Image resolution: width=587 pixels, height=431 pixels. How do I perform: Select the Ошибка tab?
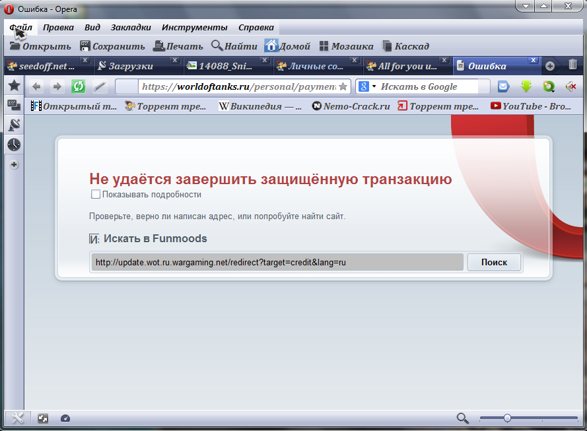click(x=487, y=66)
